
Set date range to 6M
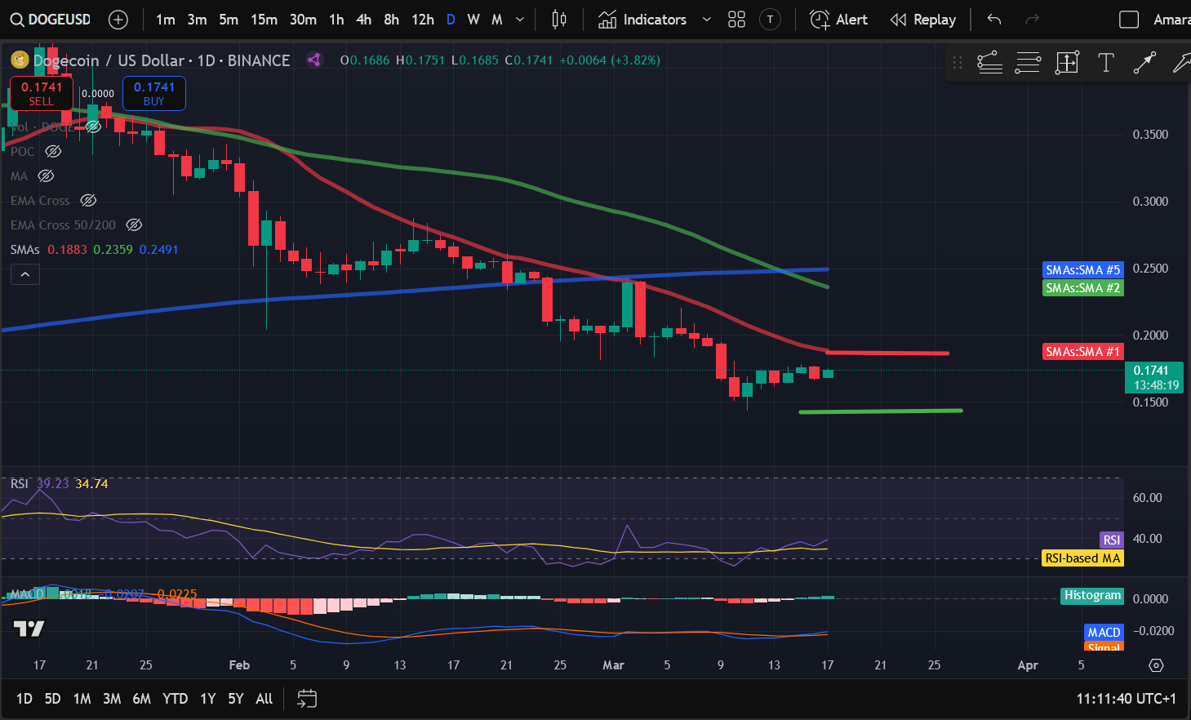(141, 699)
